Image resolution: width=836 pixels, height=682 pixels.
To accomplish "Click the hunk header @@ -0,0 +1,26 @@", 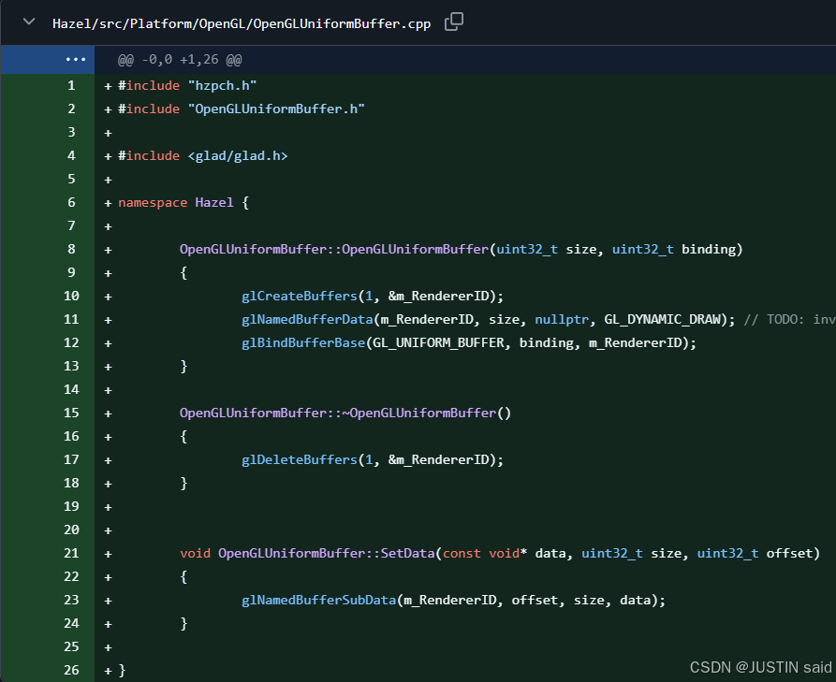I will coord(180,60).
